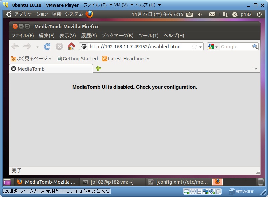Open the mail envelope indicator

(212, 14)
